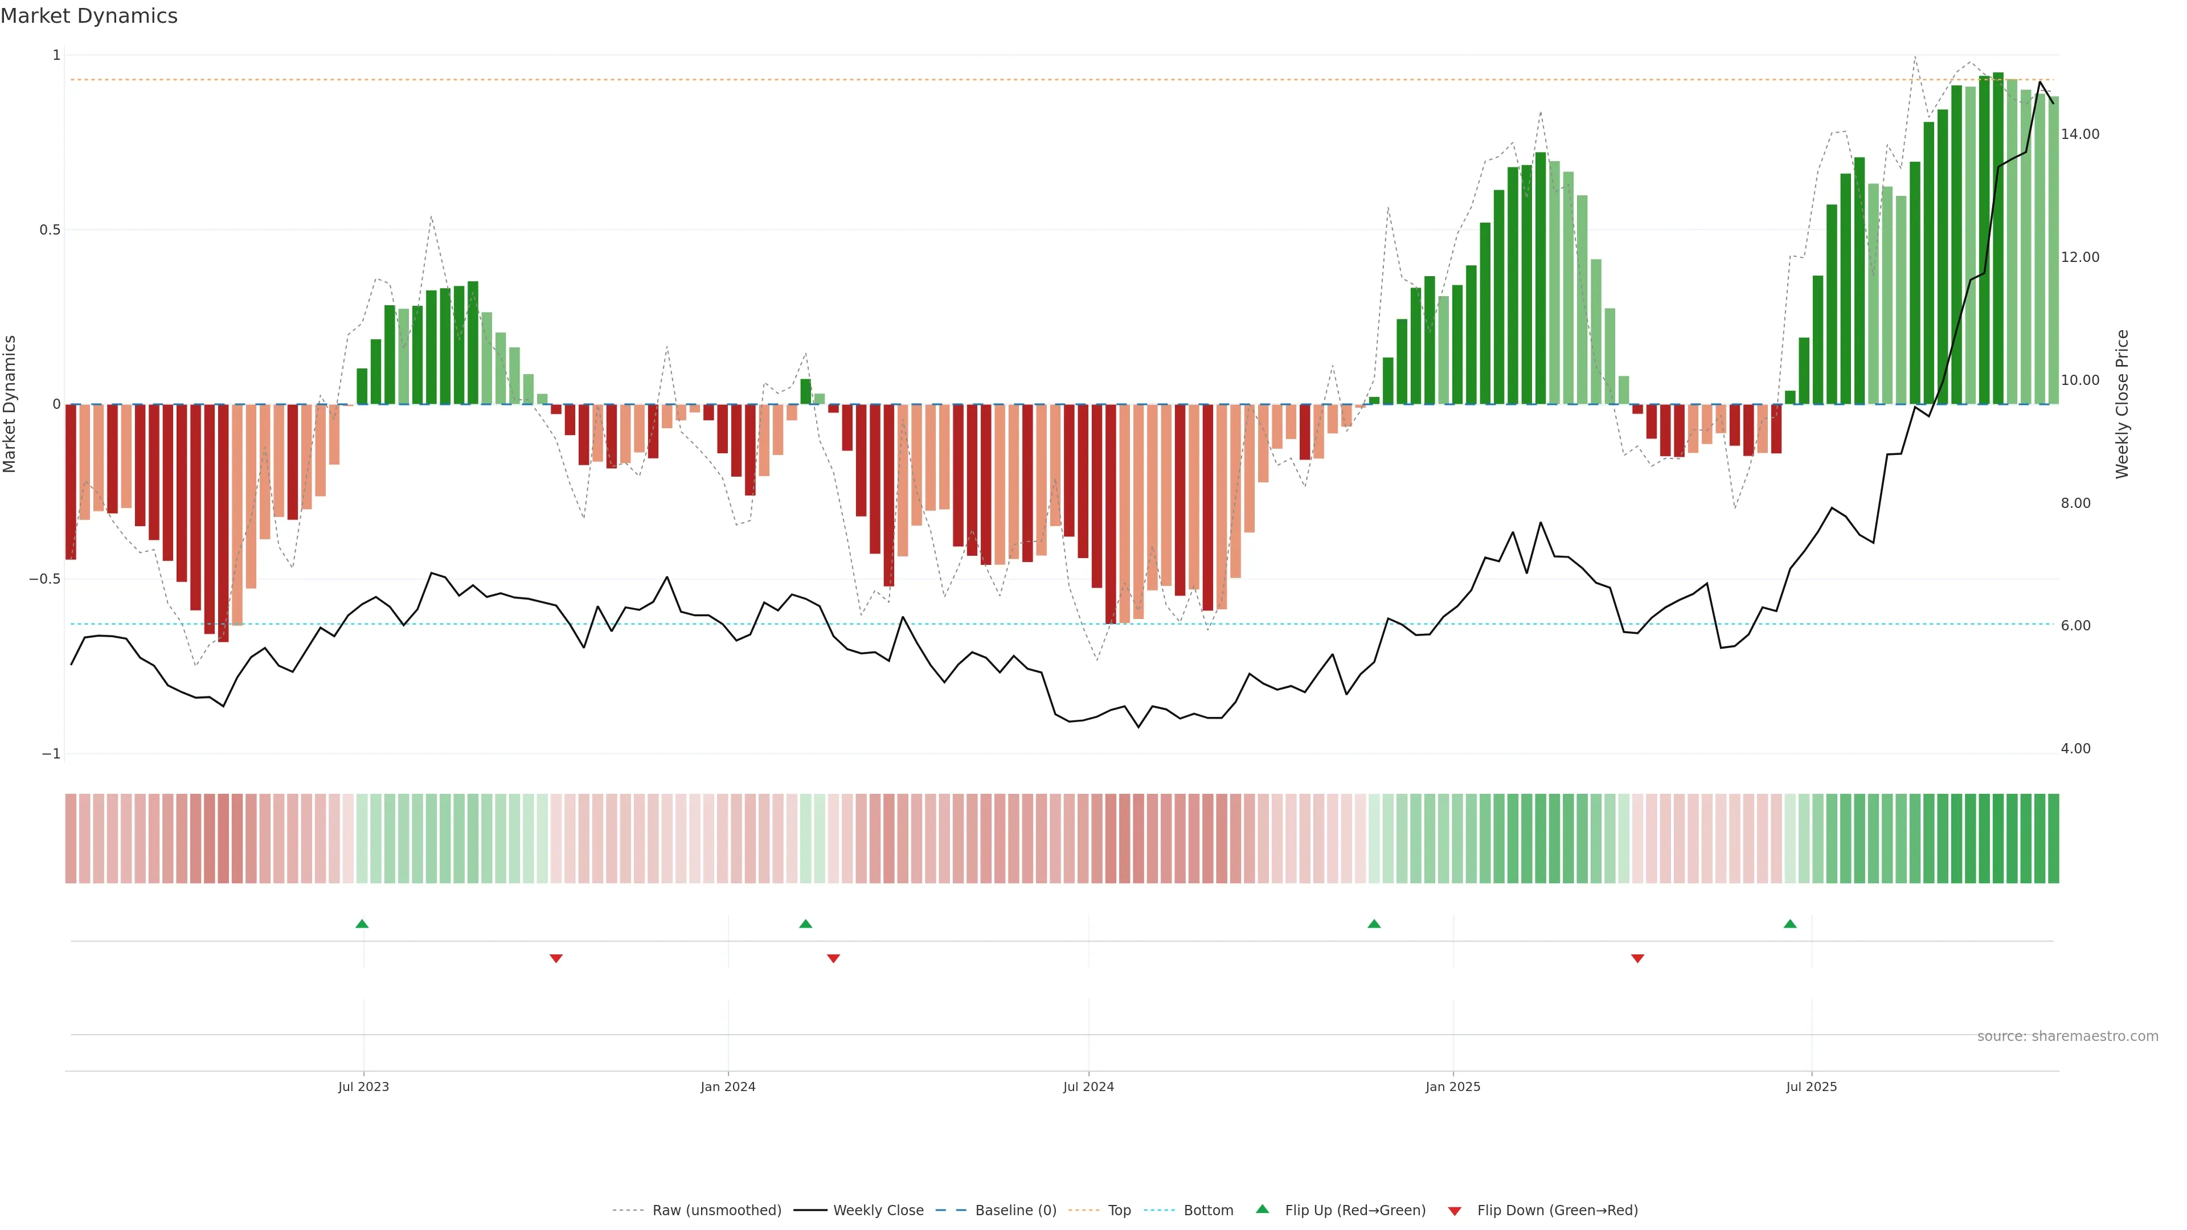Hide the Baseline (0) series via legend
The height and width of the screenshot is (1230, 2187).
tap(1015, 1211)
